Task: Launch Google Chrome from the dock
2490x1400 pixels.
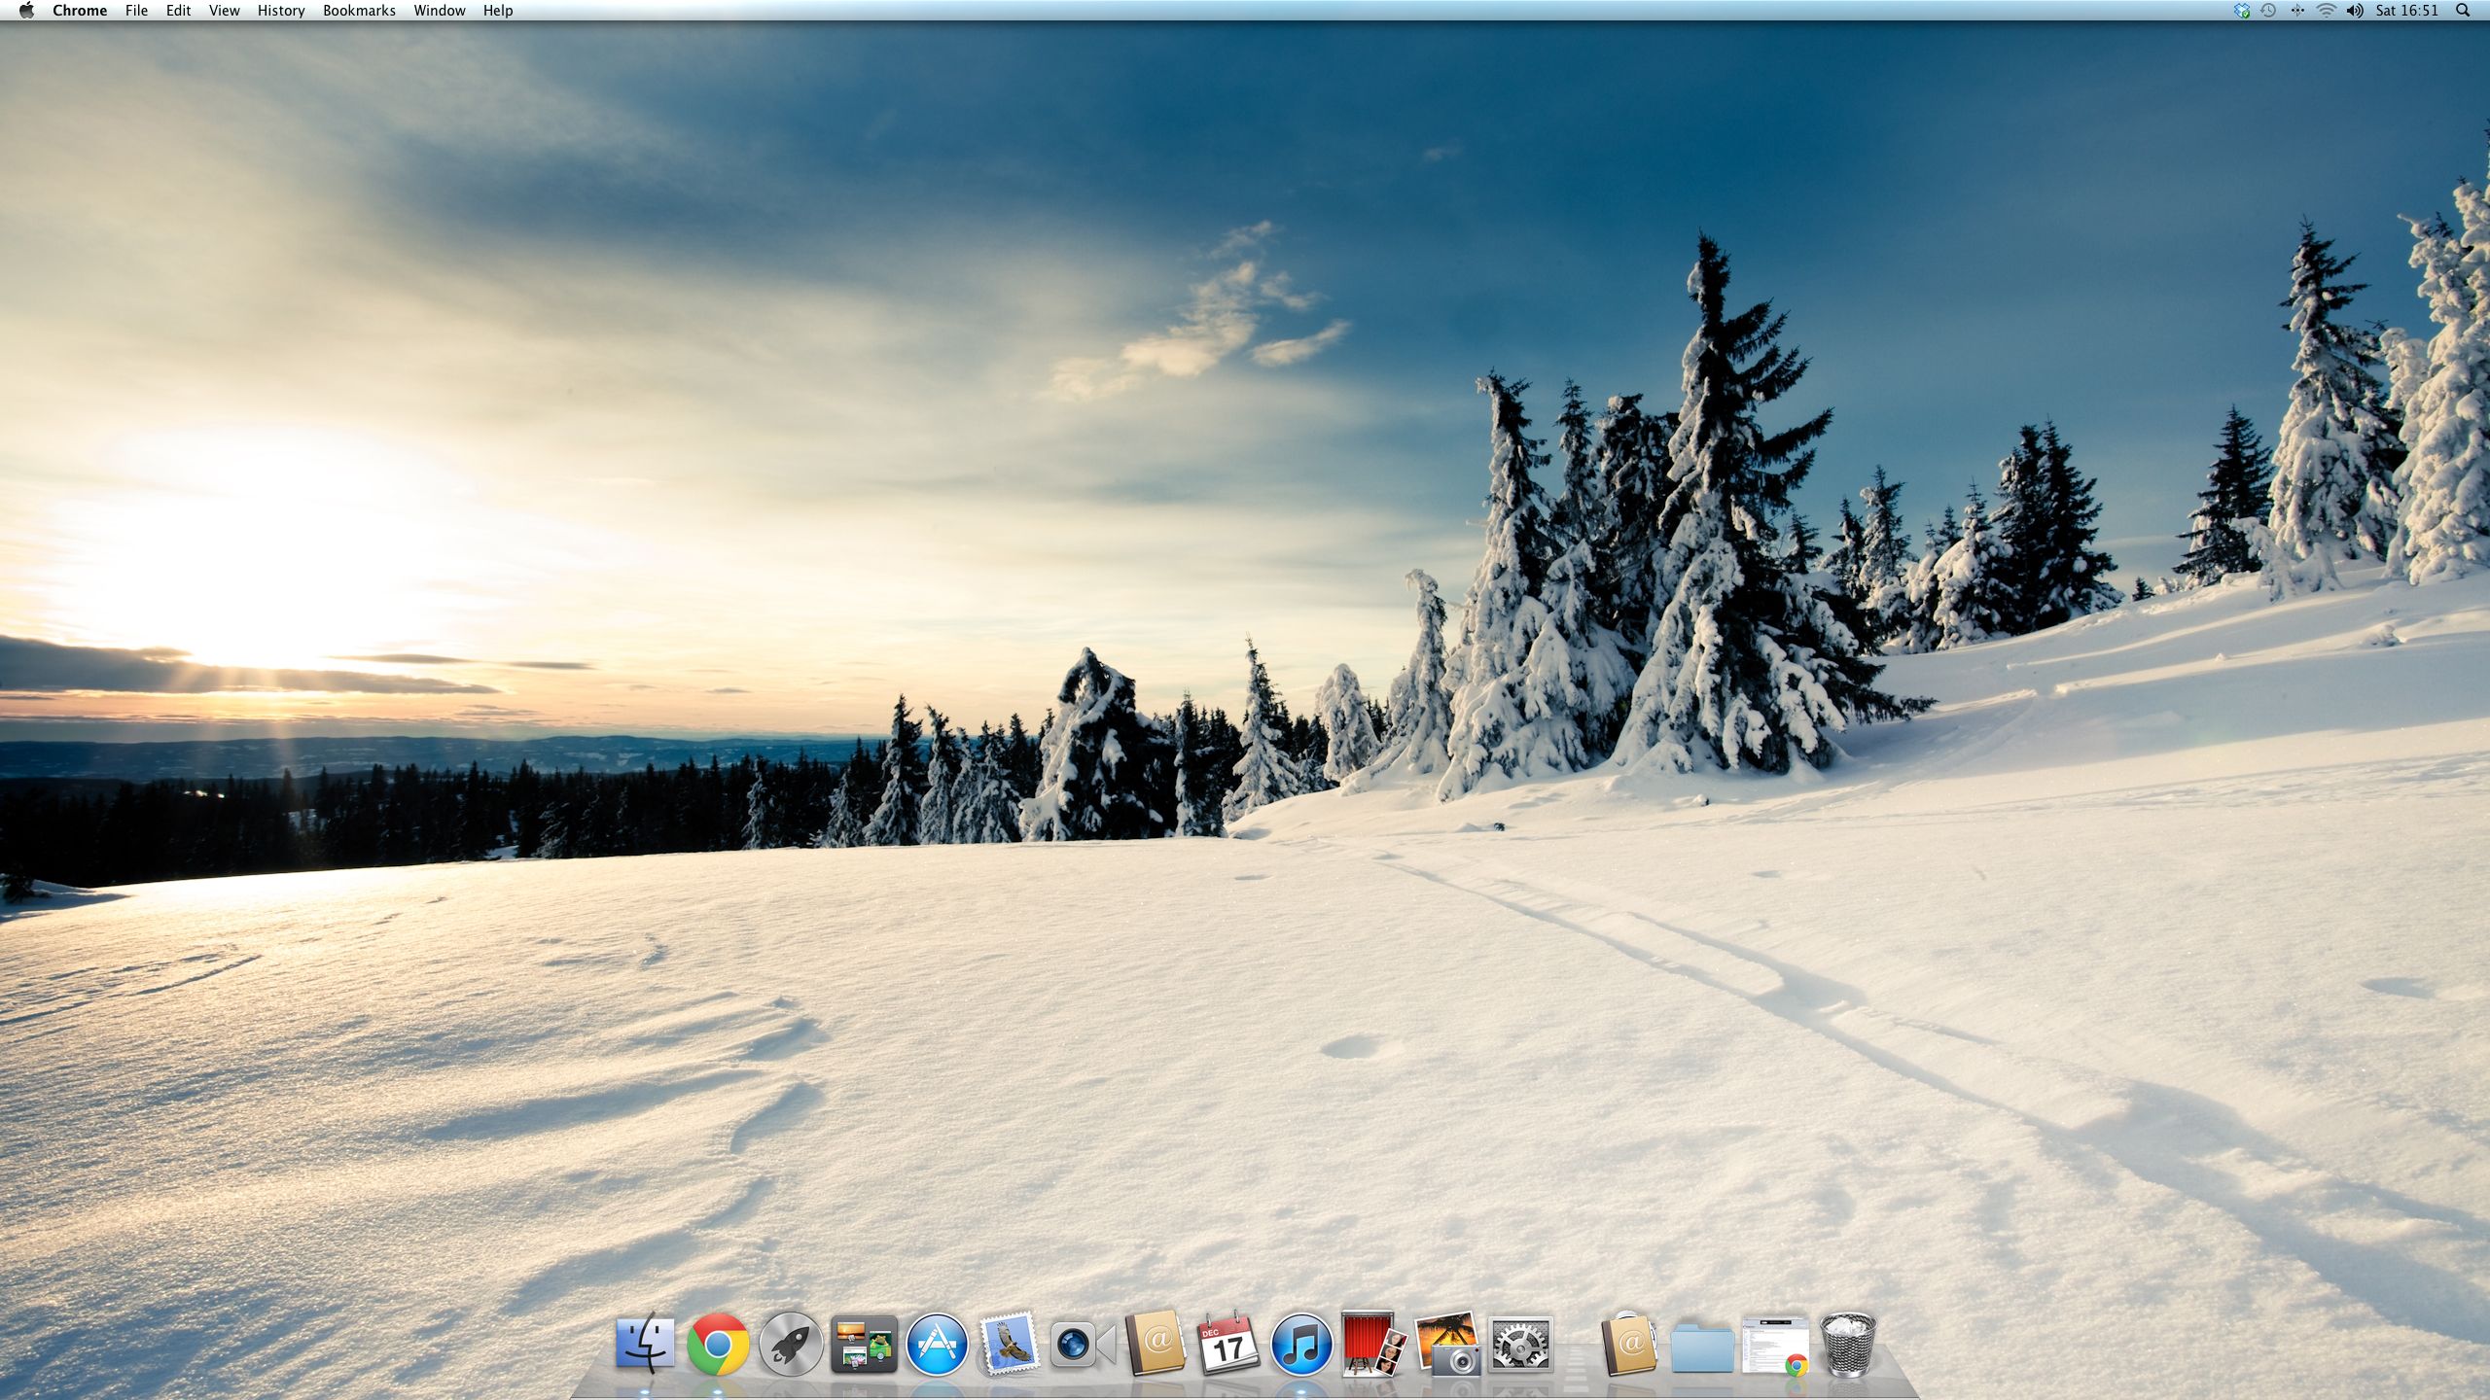Action: pyautogui.click(x=718, y=1345)
